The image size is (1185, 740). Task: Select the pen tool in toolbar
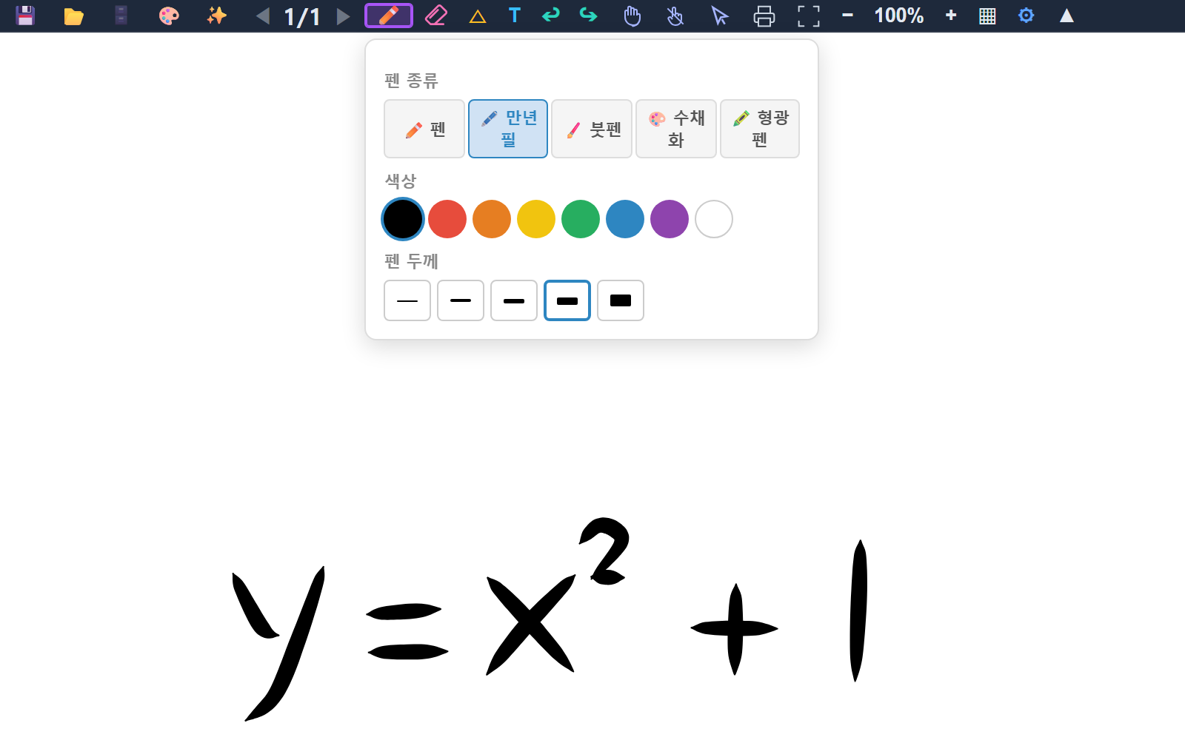pos(389,16)
